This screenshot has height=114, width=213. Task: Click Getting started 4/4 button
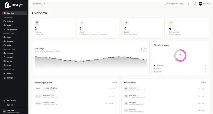click(x=174, y=4)
